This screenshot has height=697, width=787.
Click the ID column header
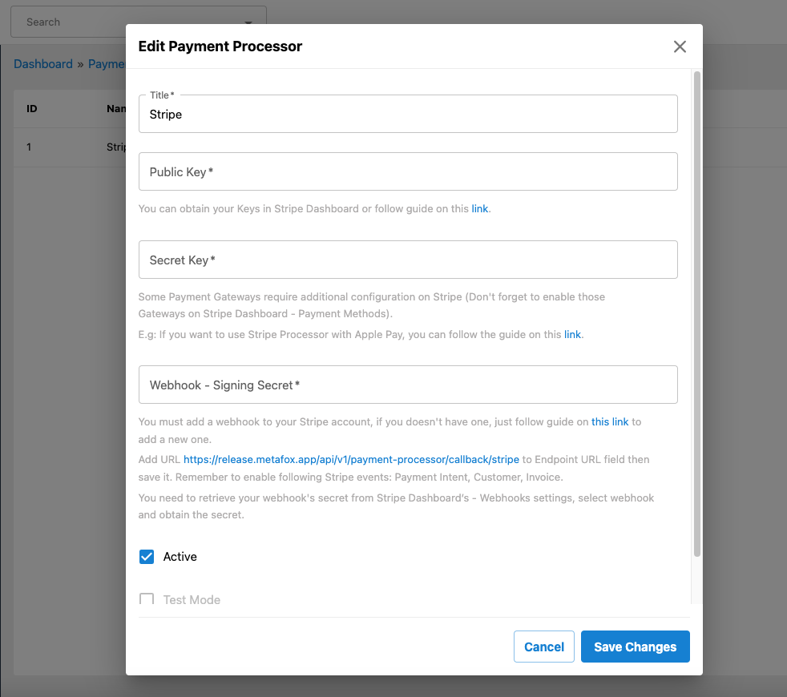point(31,109)
